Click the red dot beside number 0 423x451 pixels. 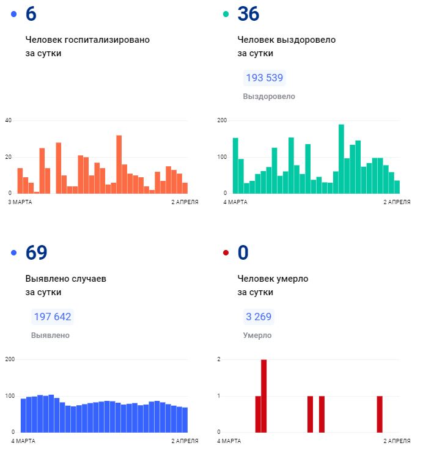click(x=226, y=253)
